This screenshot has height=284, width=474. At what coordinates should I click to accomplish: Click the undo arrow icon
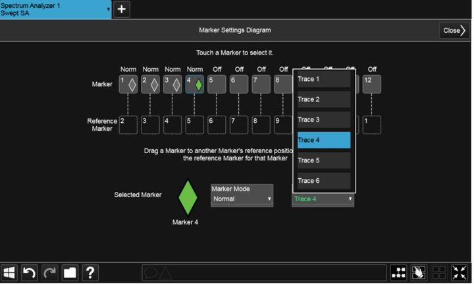click(x=30, y=273)
